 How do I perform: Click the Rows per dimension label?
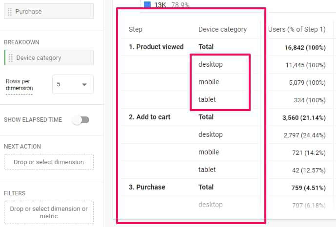[x=20, y=85]
